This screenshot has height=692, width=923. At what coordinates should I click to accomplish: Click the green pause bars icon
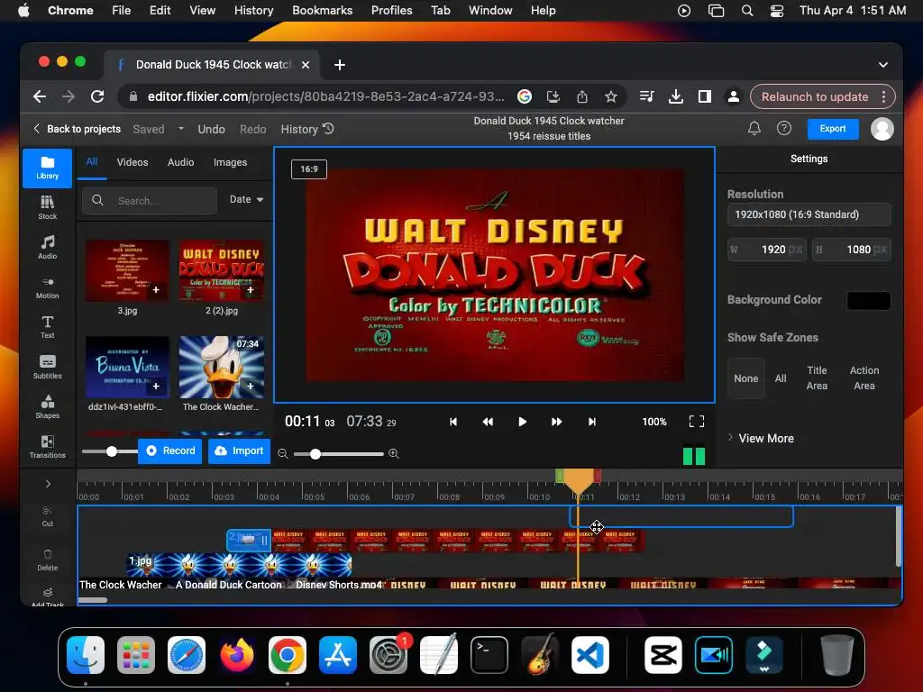694,456
